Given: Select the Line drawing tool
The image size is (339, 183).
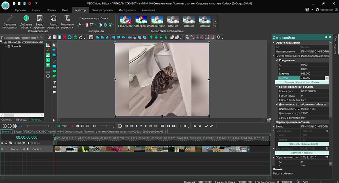Looking at the screenshot, I should (54, 61).
